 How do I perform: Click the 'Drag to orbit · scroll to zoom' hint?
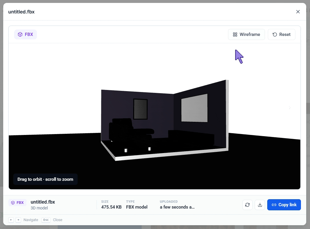click(x=45, y=179)
